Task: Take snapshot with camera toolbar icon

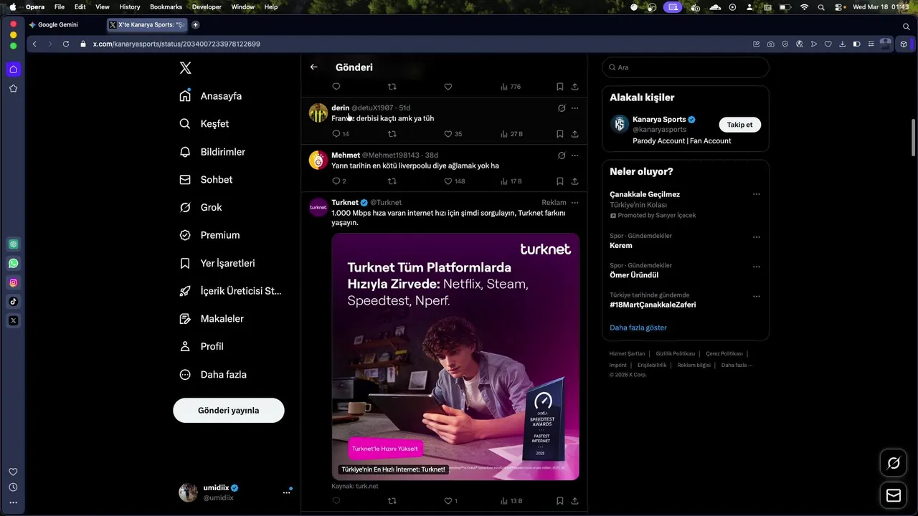Action: (x=770, y=44)
